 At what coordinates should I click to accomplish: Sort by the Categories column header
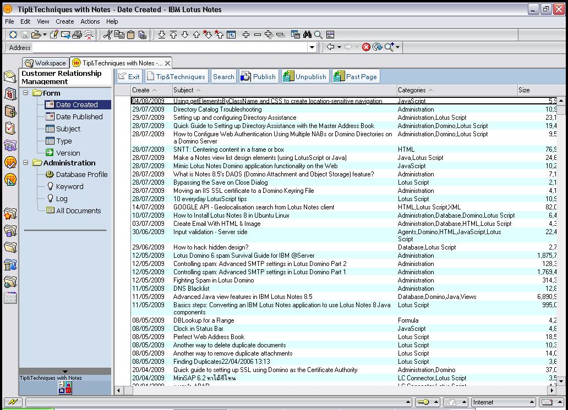(457, 90)
